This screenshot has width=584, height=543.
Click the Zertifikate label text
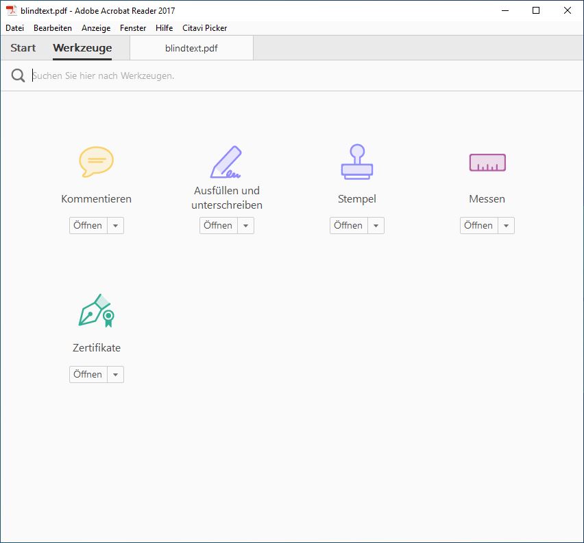97,347
